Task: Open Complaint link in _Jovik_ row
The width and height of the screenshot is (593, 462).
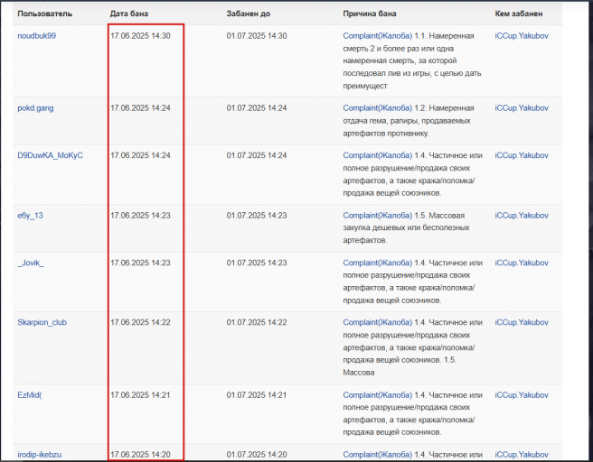Action: pos(378,263)
